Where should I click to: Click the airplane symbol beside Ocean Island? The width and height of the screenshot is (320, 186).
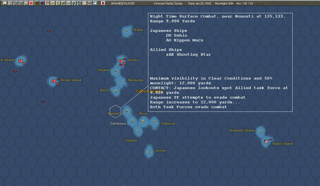[x=58, y=79]
